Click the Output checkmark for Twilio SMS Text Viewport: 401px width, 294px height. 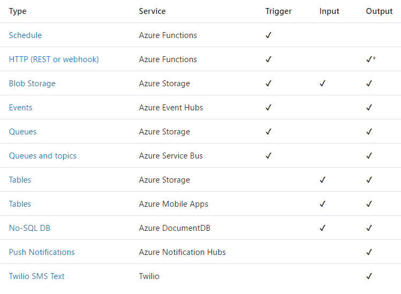(369, 276)
